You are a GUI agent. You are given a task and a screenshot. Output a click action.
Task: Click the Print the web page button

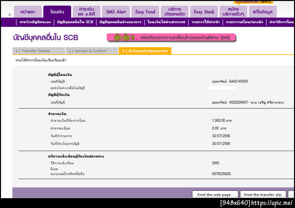tap(215, 194)
